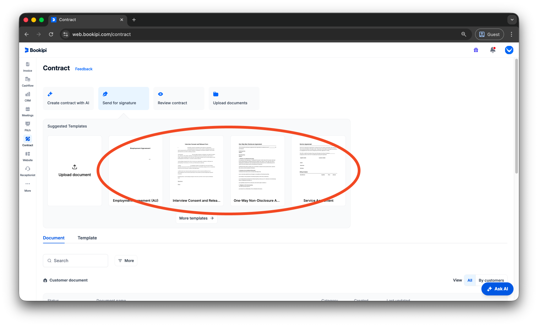The height and width of the screenshot is (326, 538).
Task: Open the Pitch sidebar item
Action: point(28,127)
